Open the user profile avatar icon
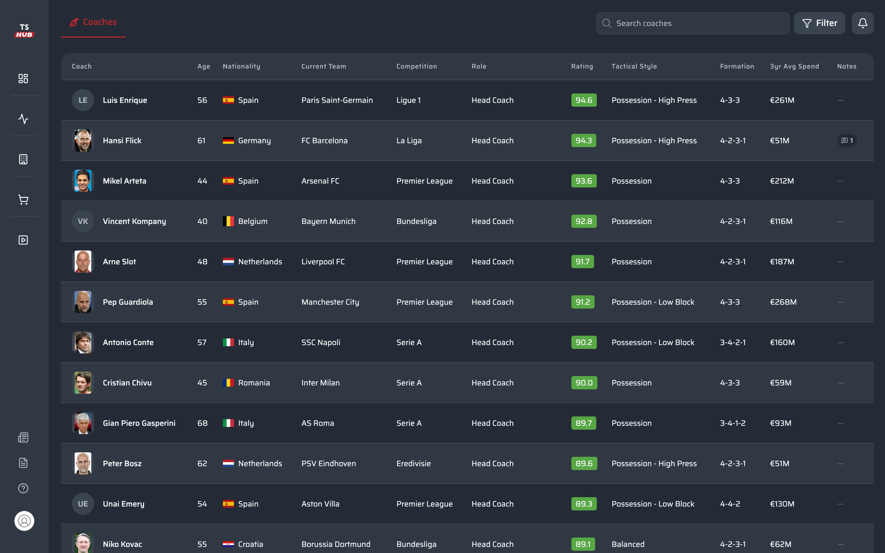885x553 pixels. tap(24, 521)
